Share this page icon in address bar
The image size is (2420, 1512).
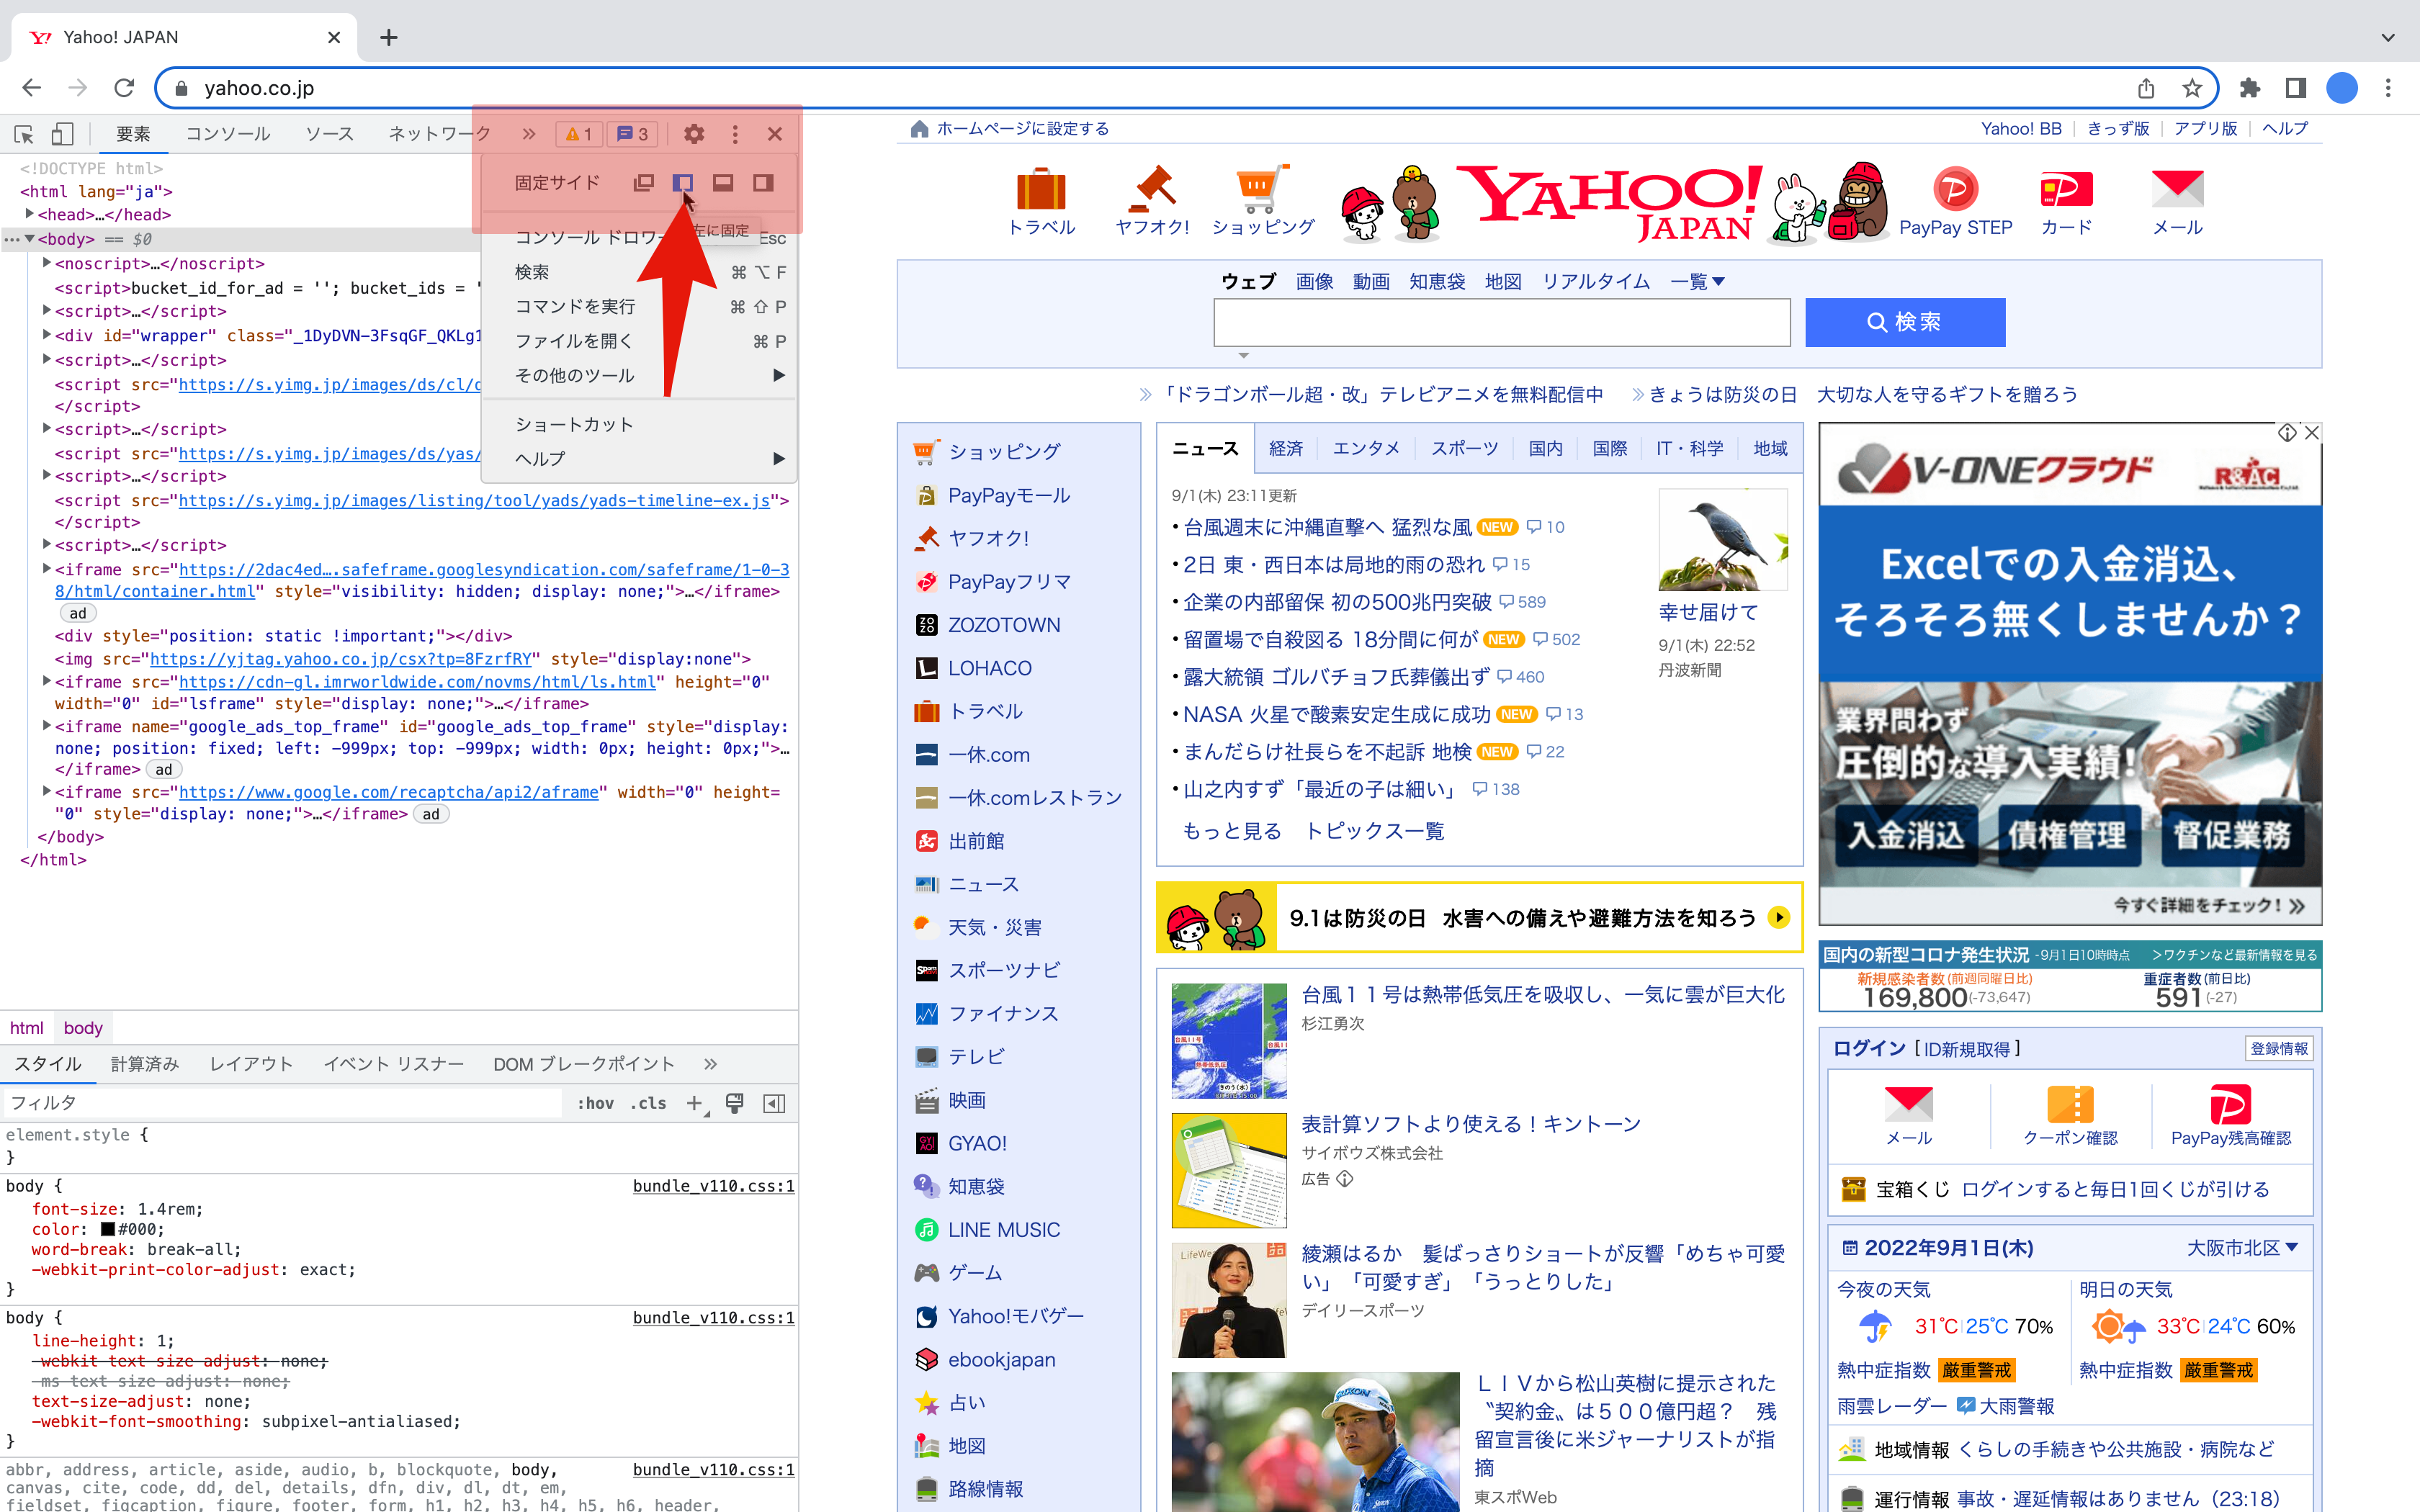pos(2146,88)
